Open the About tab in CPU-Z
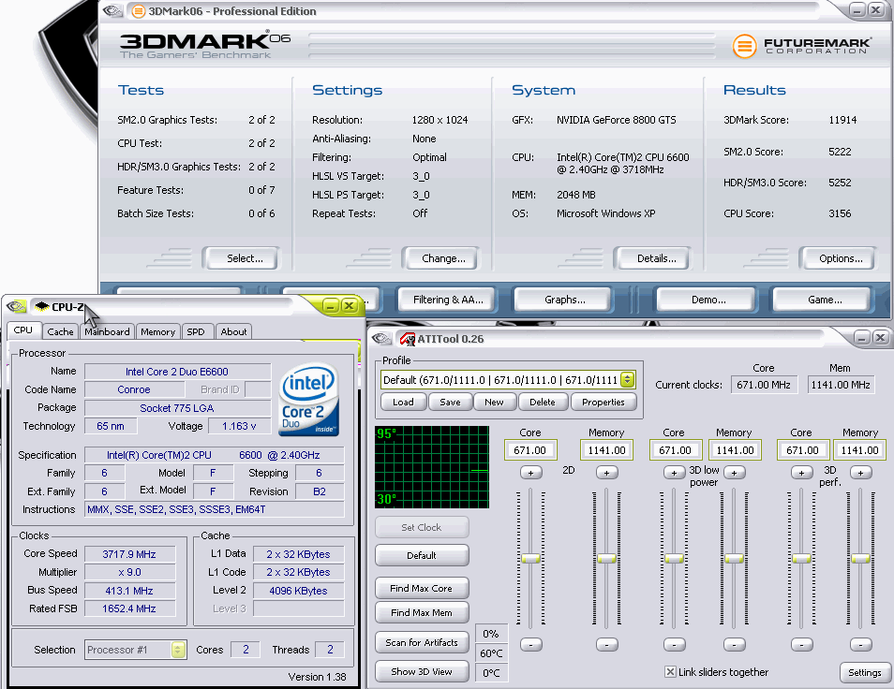The height and width of the screenshot is (689, 894). click(233, 331)
